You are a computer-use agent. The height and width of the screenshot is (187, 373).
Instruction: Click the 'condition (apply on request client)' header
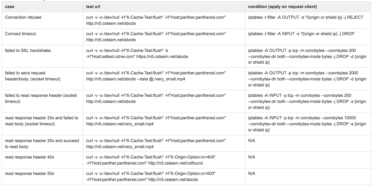(x=282, y=7)
